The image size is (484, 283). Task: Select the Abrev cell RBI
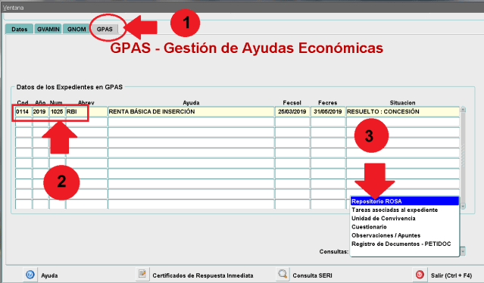click(86, 111)
